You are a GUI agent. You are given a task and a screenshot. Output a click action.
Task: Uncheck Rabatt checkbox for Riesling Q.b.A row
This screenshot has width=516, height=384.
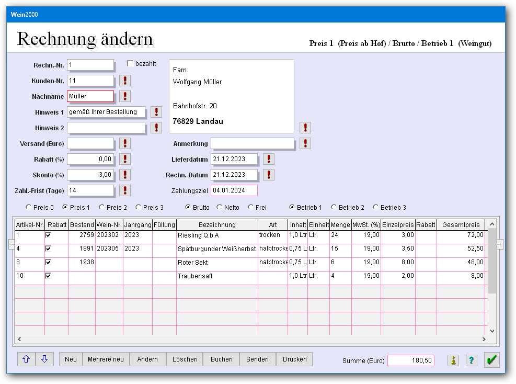click(x=48, y=235)
